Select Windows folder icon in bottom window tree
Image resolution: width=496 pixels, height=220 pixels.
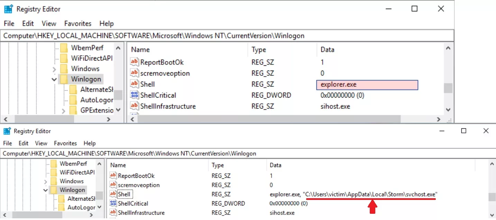[x=54, y=181]
